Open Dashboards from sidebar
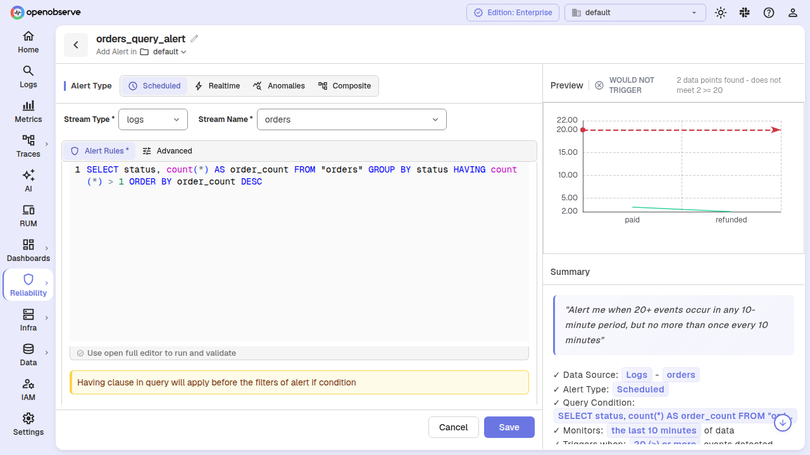 tap(28, 251)
